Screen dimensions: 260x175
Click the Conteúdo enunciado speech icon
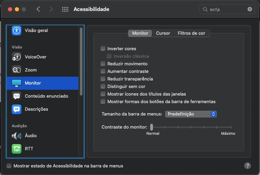coord(17,96)
